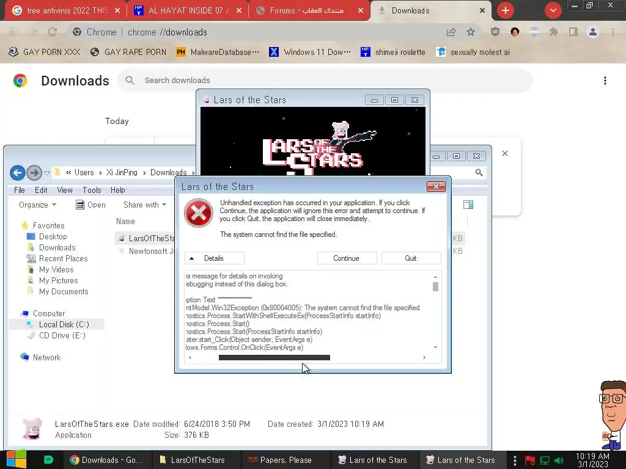Click the details scroll down arrow
This screenshot has width=626, height=469.
[435, 347]
